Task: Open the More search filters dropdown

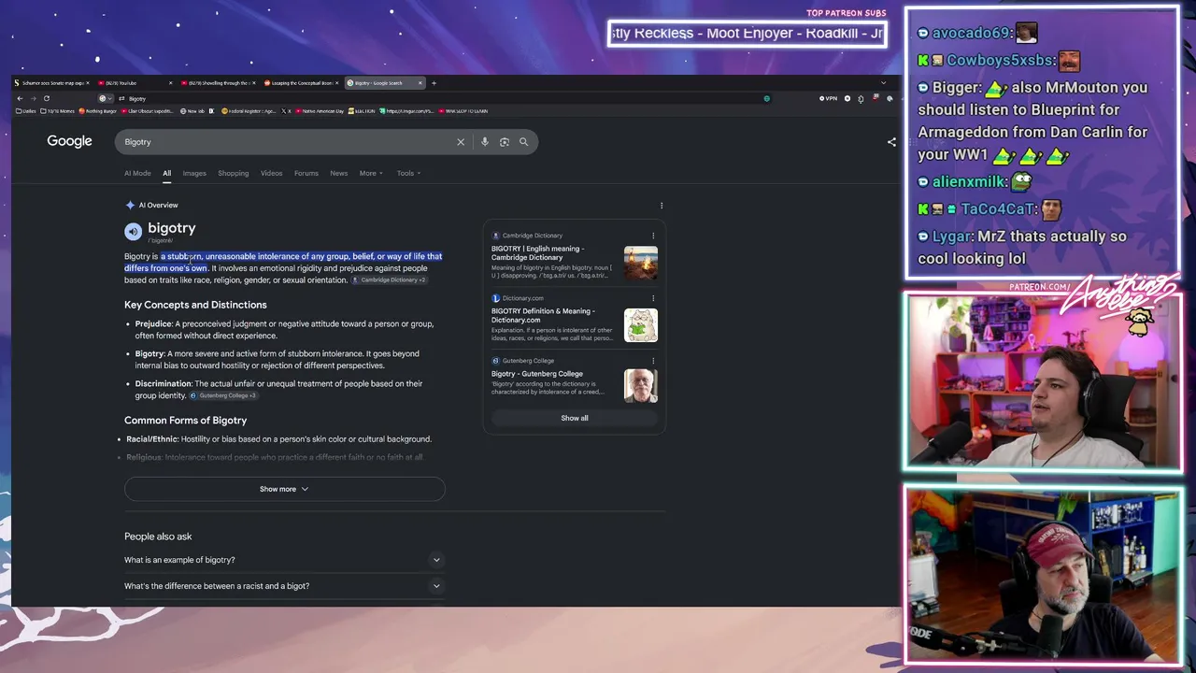Action: click(371, 173)
